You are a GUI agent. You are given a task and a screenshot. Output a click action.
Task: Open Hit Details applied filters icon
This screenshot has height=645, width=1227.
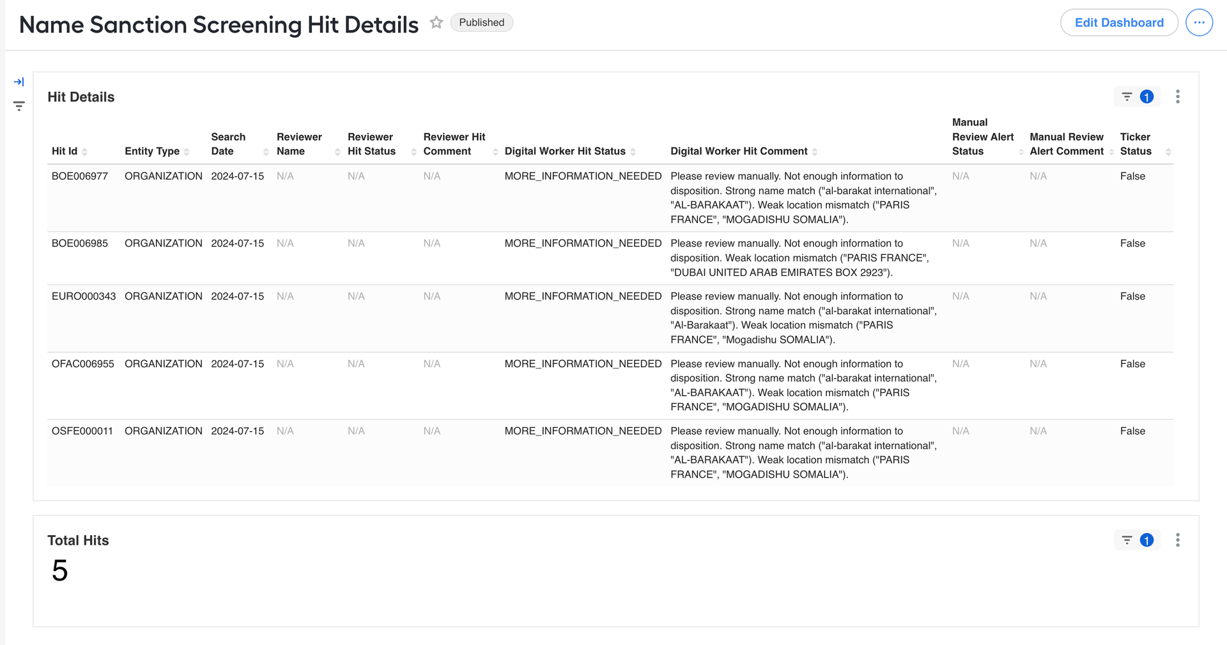pos(1138,96)
